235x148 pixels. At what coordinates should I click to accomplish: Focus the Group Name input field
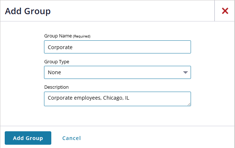(117, 47)
